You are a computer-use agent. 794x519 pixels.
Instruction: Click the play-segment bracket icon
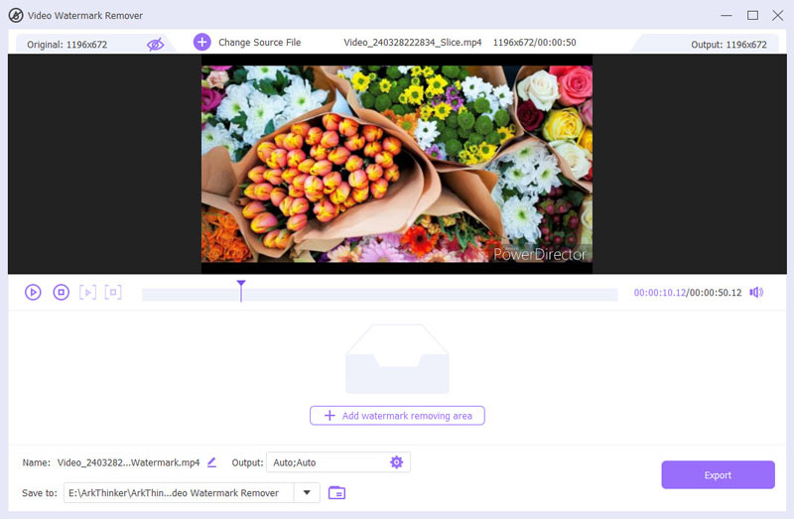pyautogui.click(x=87, y=292)
